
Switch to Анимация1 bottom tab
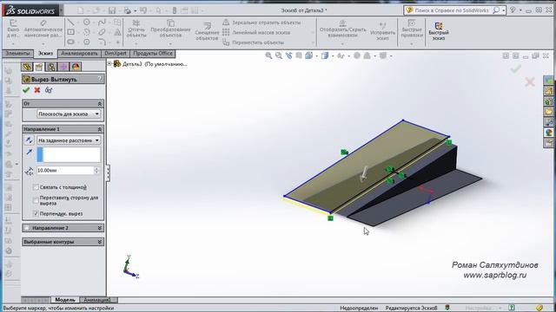[96, 300]
